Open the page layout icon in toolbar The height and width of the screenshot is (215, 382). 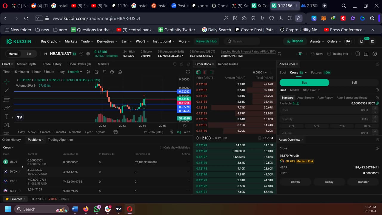click(x=366, y=54)
